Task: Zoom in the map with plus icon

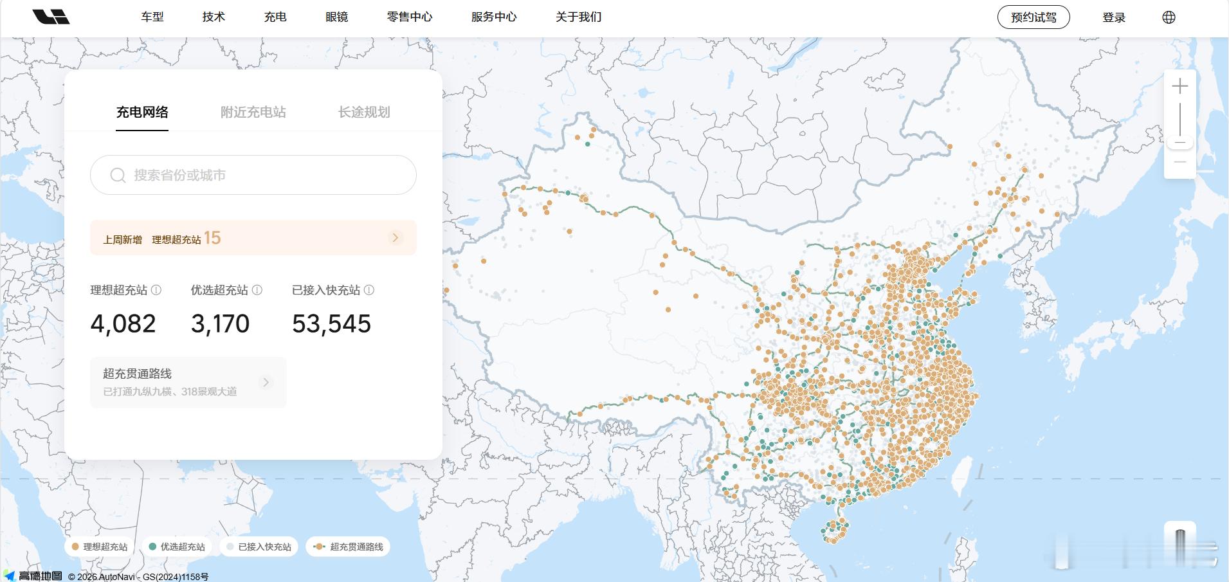Action: [1179, 86]
